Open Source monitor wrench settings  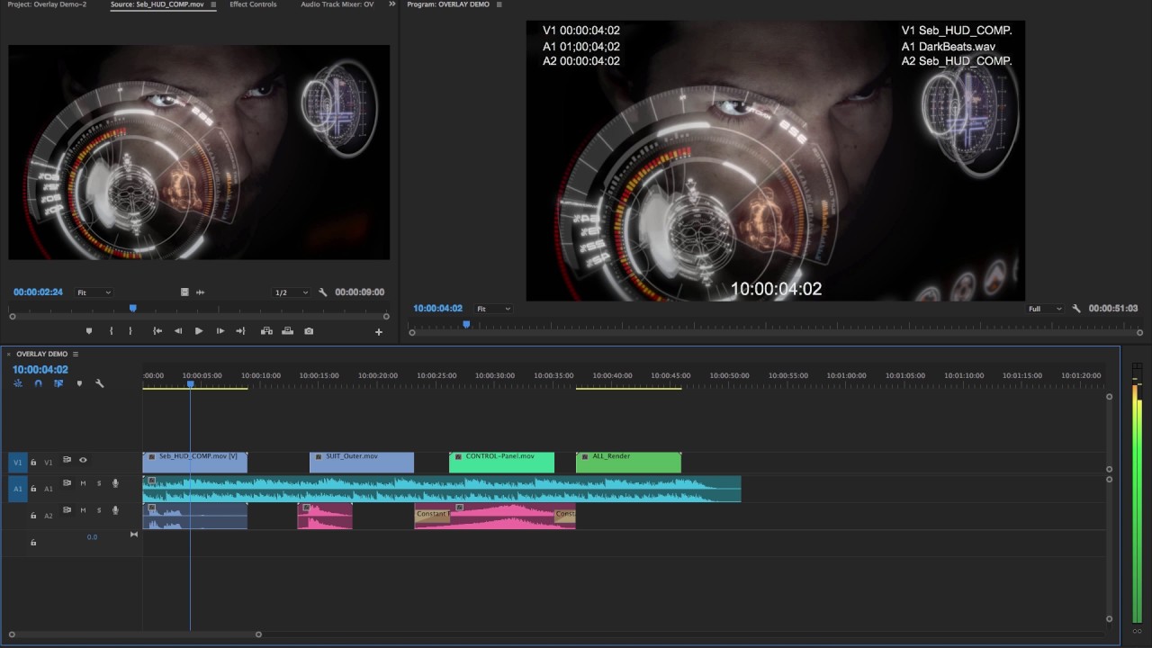tap(323, 292)
